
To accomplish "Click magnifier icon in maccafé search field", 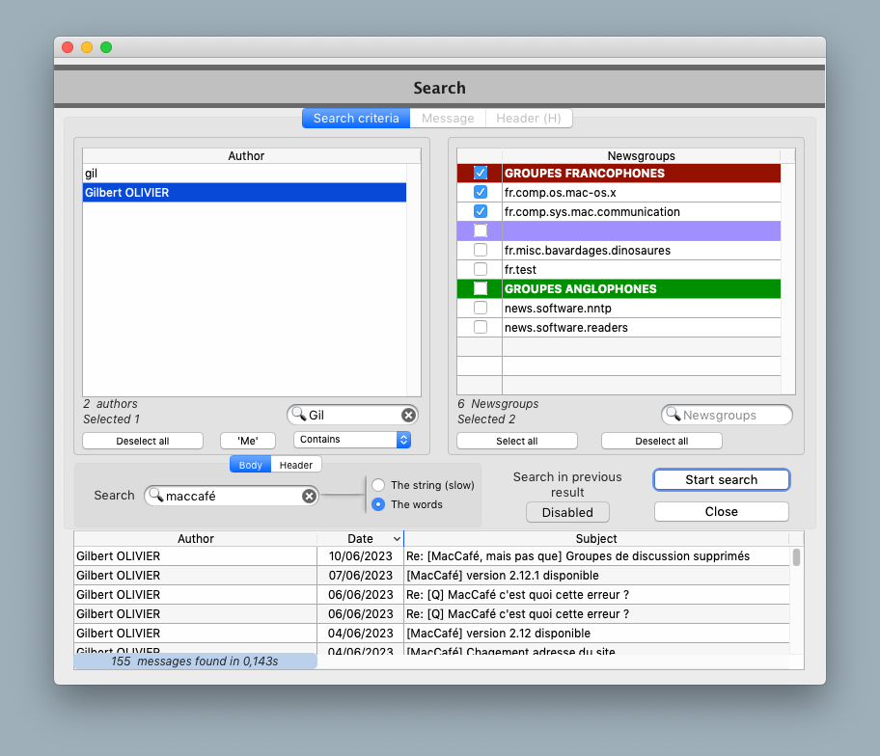I will 155,496.
